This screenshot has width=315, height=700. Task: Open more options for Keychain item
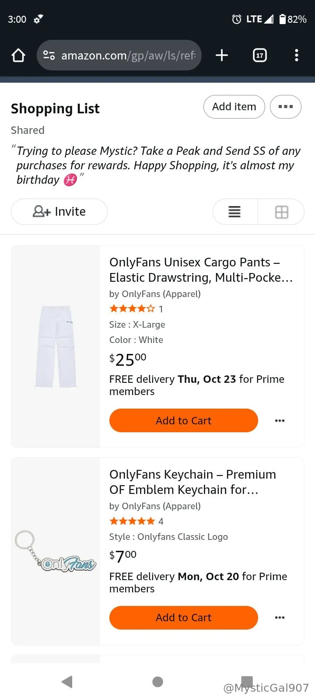coord(280,617)
